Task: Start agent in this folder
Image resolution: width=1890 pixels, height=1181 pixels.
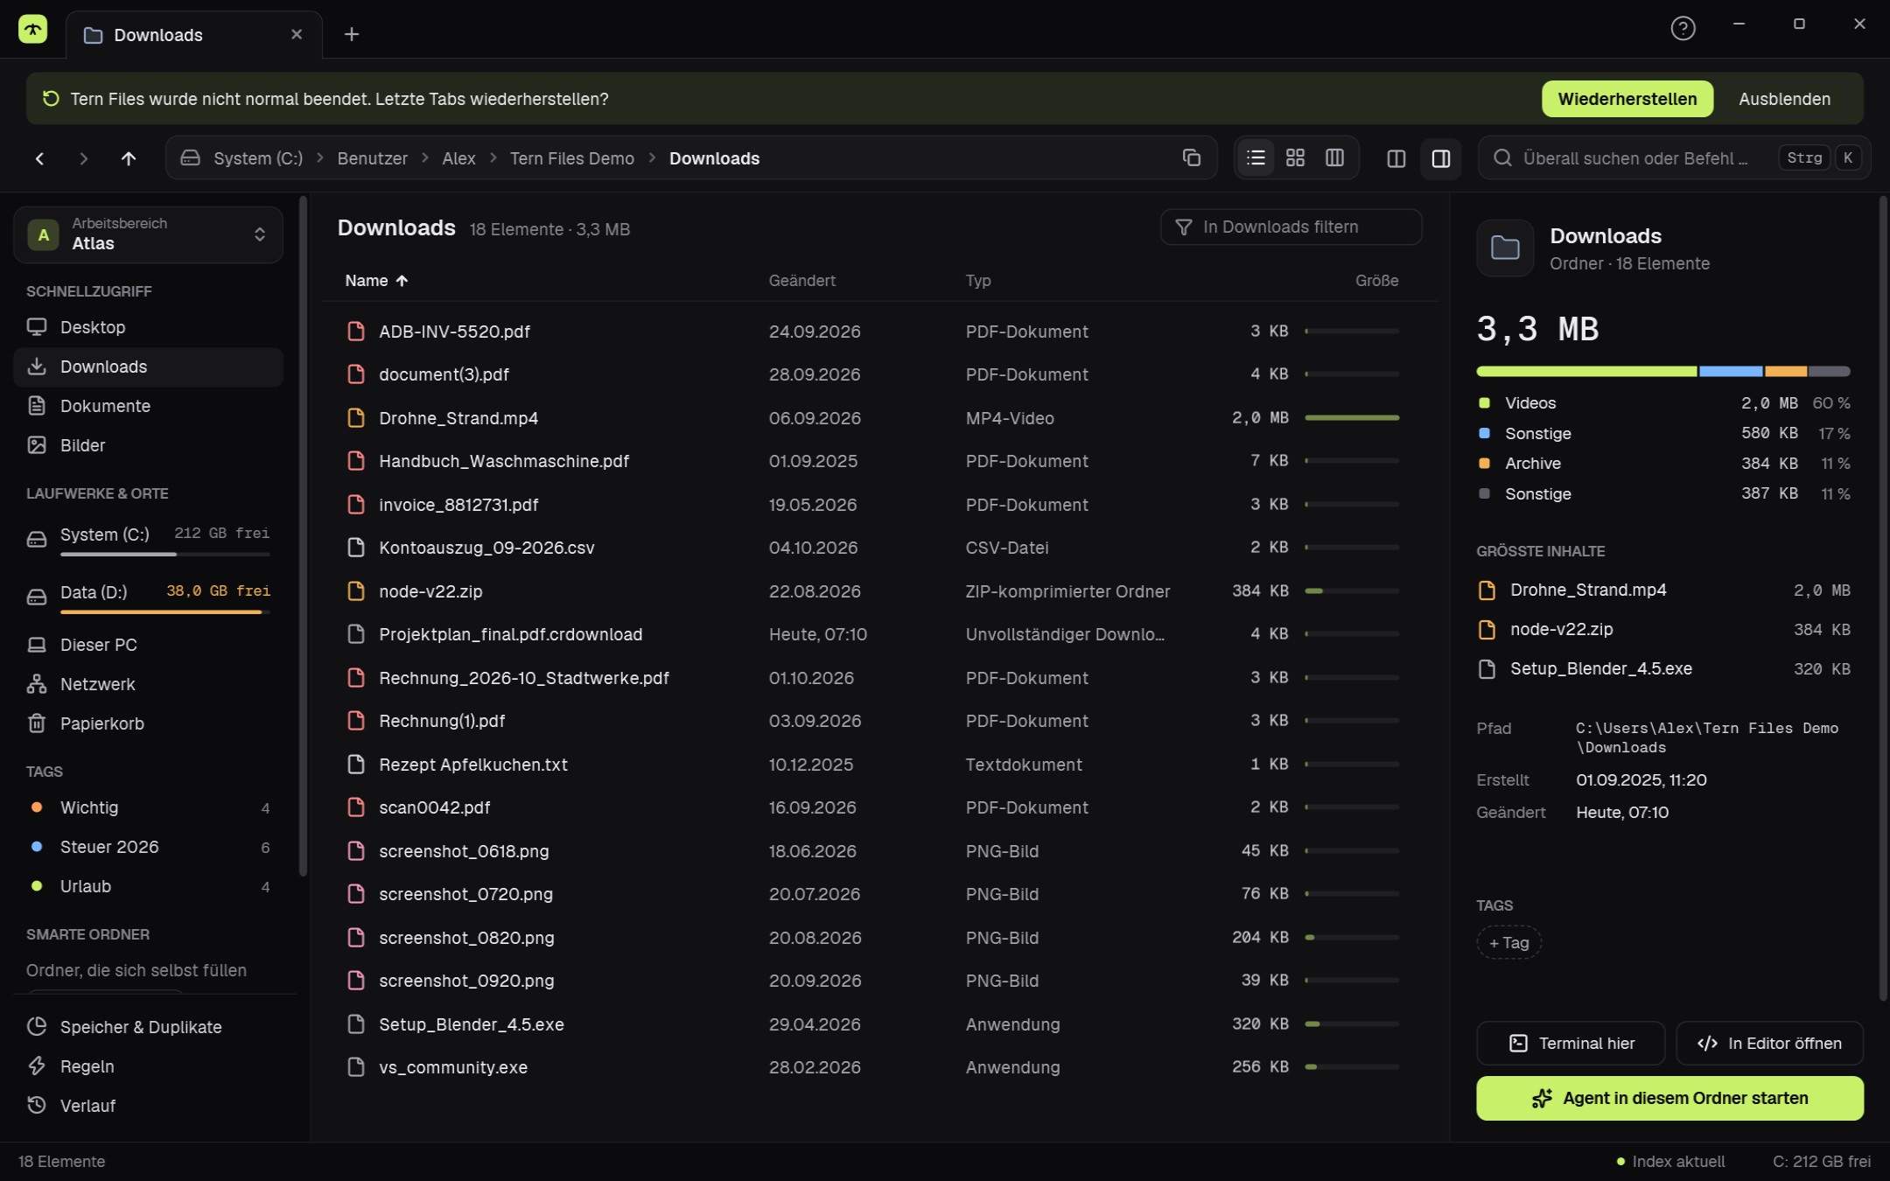Action: (x=1669, y=1098)
